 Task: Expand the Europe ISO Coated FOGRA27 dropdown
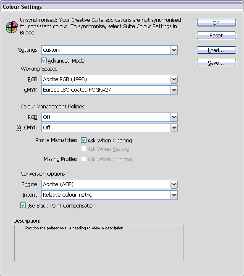(110, 90)
